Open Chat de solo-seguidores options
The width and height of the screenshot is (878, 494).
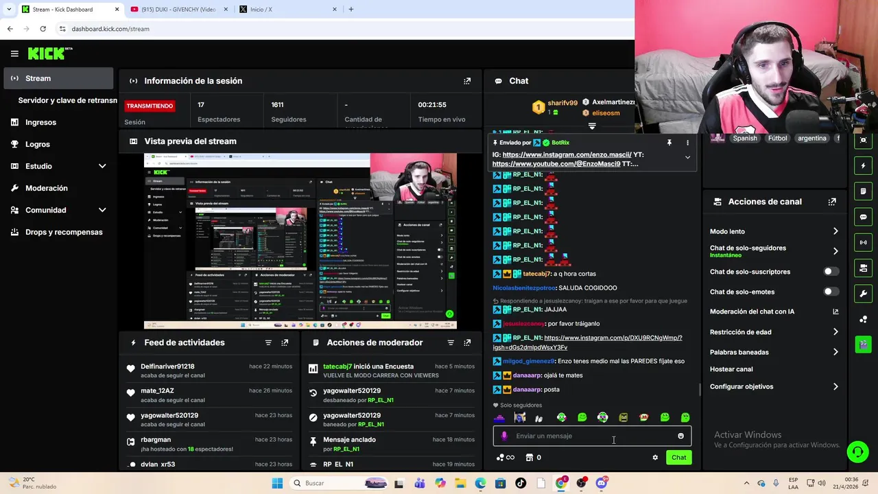[x=774, y=251]
